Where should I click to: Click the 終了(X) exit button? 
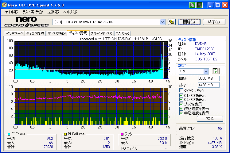pyautogui.click(x=214, y=22)
